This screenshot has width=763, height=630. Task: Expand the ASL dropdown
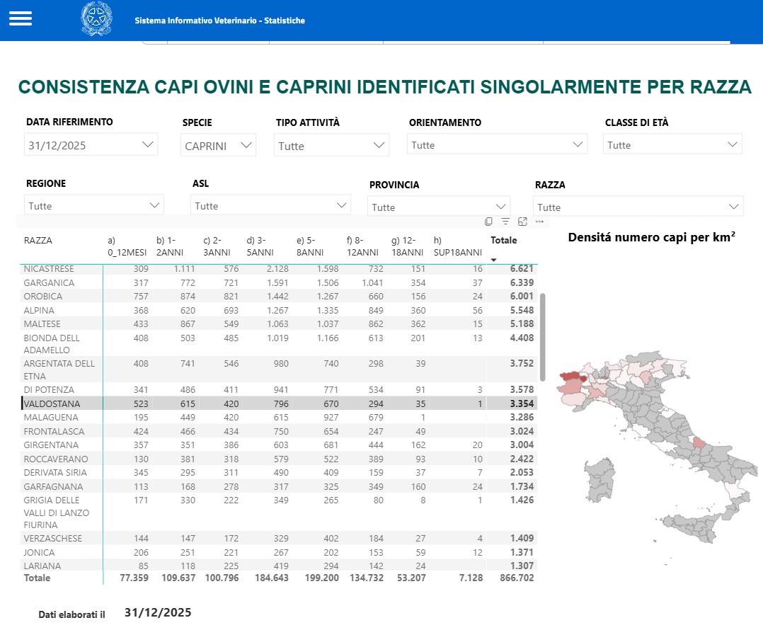[270, 205]
